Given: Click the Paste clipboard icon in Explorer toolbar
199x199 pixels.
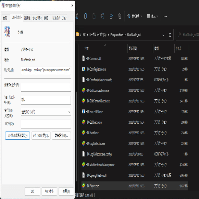Looking at the screenshot, I should [x=94, y=16].
